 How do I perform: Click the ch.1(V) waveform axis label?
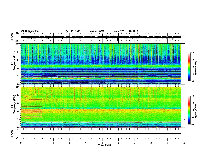pyautogui.click(x=13, y=37)
